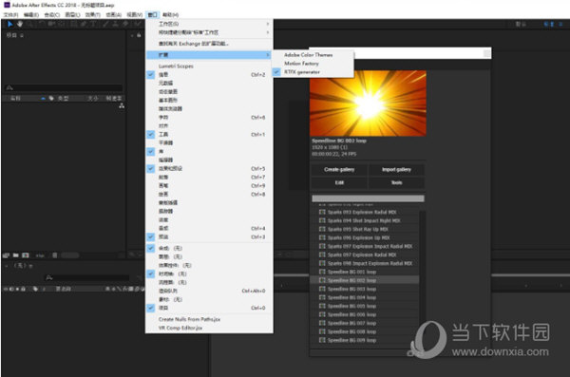Click the new composition icon in Project panel
570x377 pixels.
[26, 255]
